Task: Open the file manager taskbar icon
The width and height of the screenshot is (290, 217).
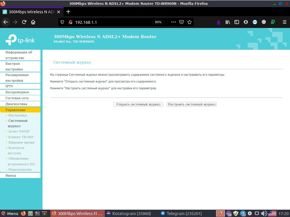Action: (x=30, y=214)
